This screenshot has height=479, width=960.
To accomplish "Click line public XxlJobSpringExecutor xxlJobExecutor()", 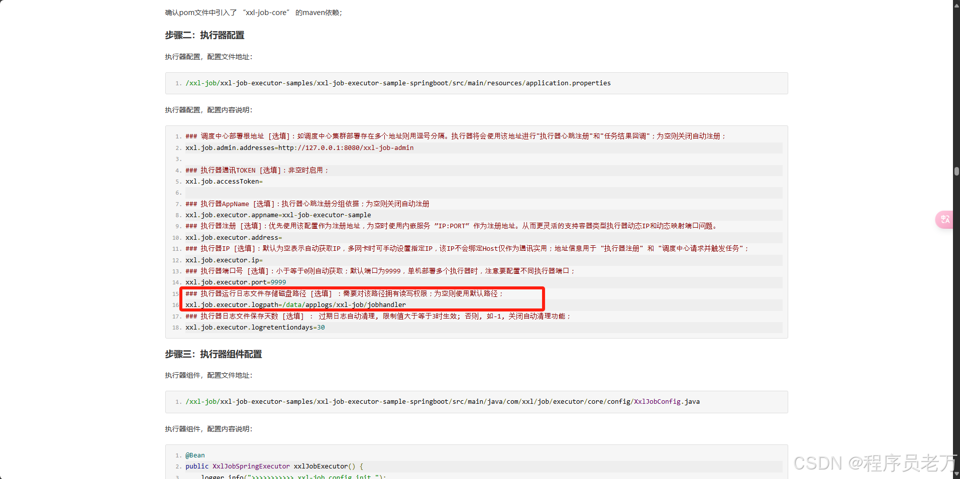I will tap(274, 466).
